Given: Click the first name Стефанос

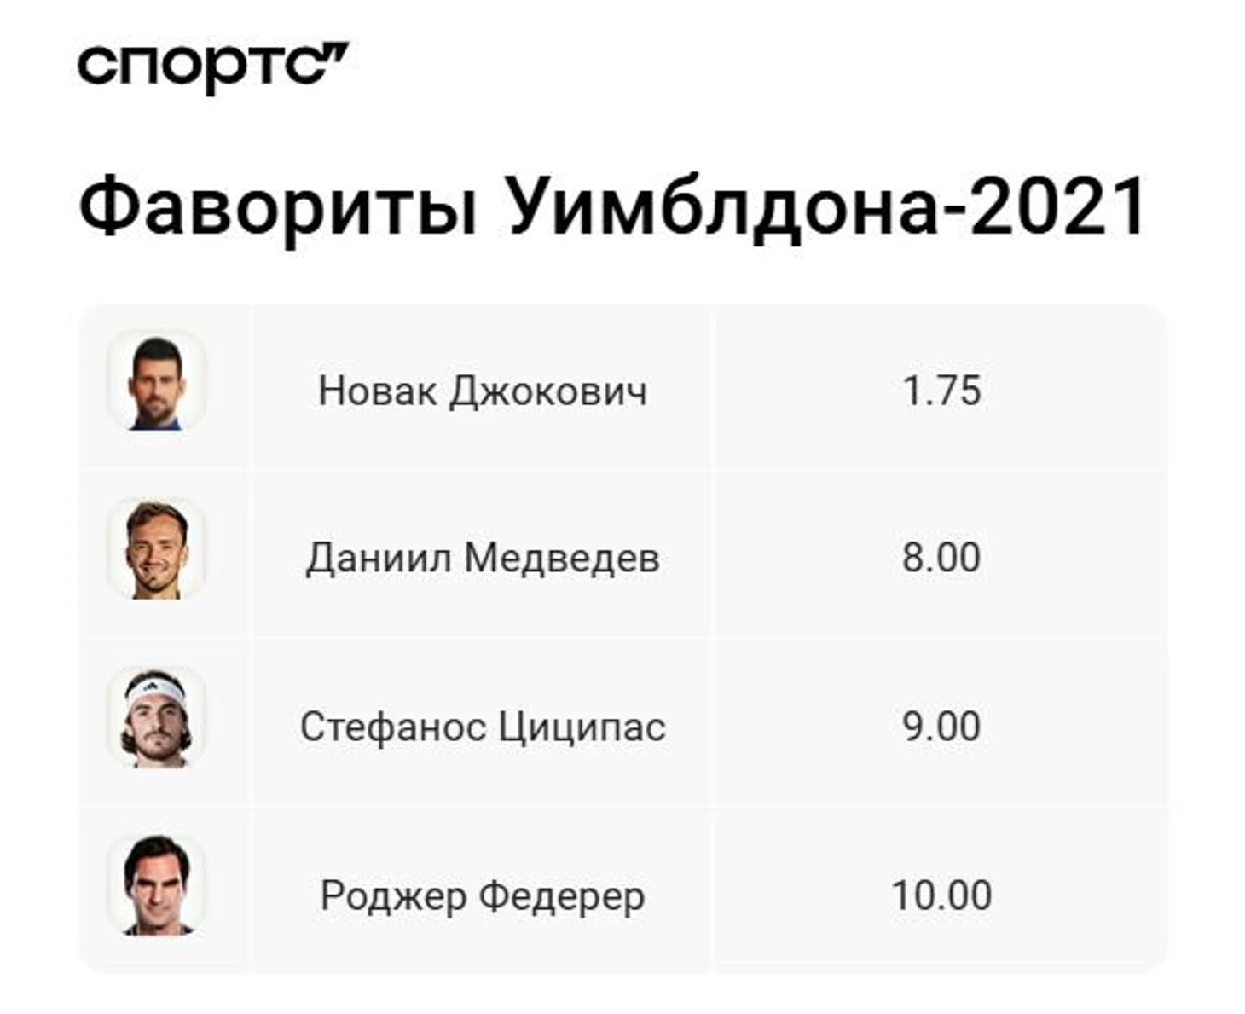Looking at the screenshot, I should 391,727.
